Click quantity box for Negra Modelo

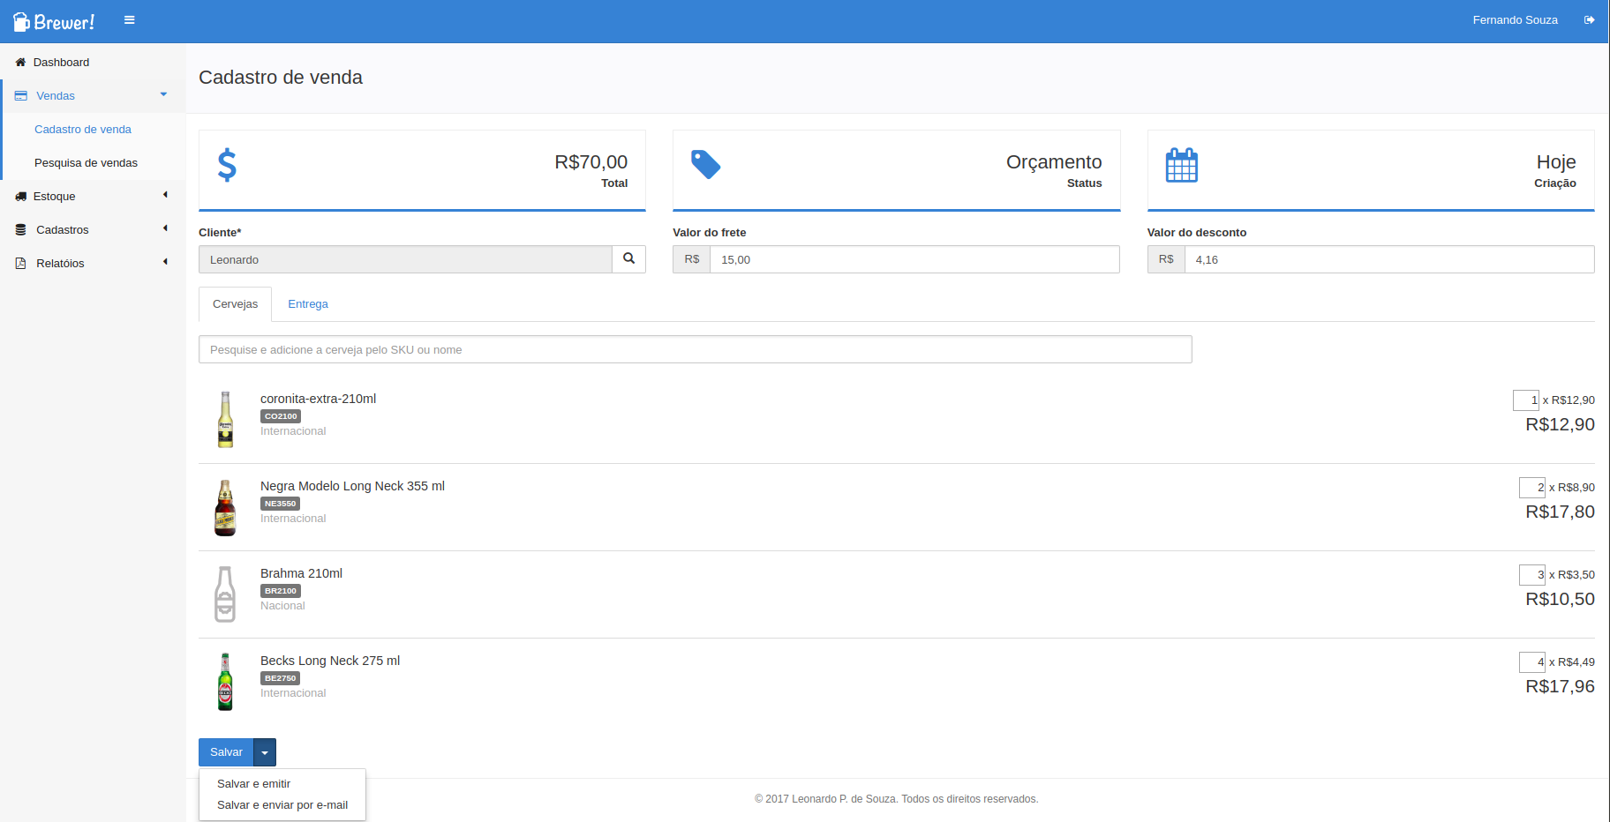coord(1532,488)
